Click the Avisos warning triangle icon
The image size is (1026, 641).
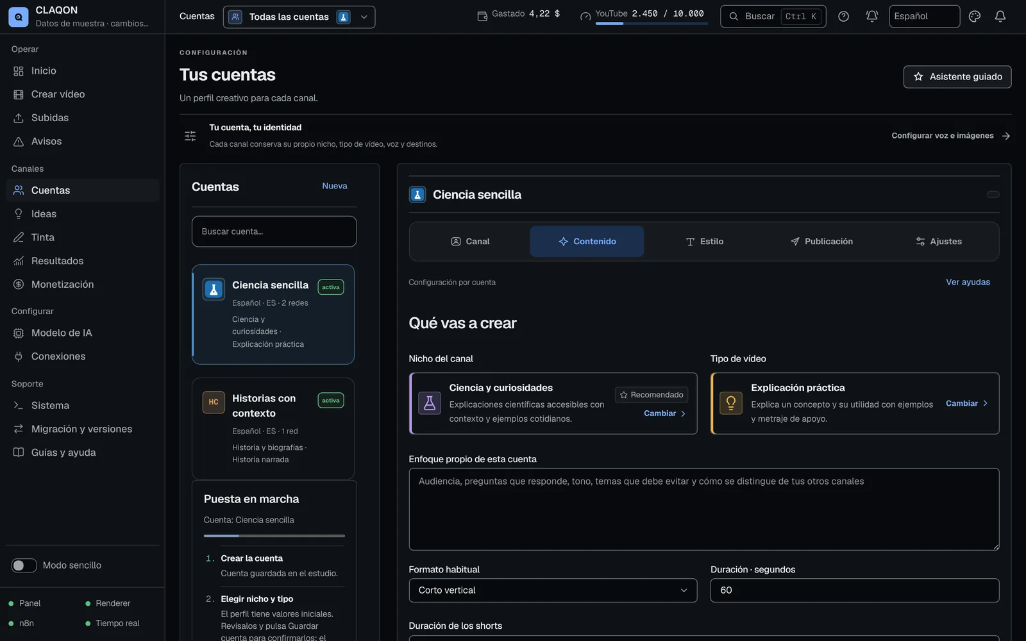point(19,142)
